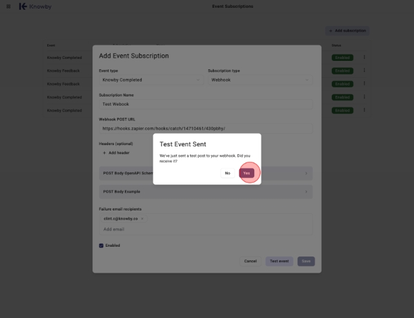Expand POST Body Example section
414x318 pixels.
point(206,192)
